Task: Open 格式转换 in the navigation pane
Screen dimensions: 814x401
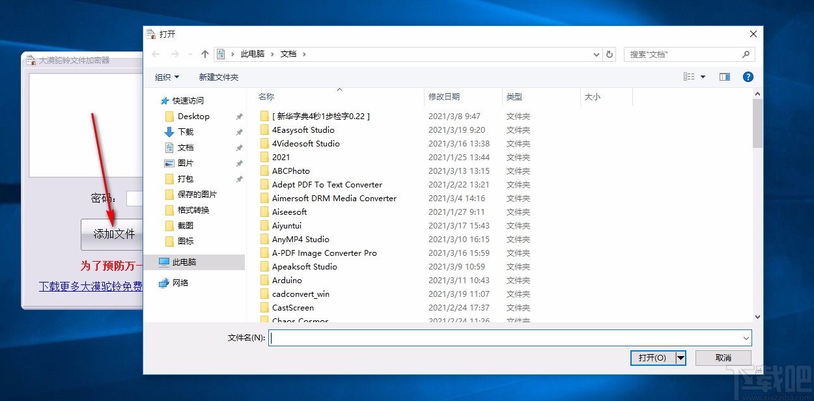Action: click(193, 210)
